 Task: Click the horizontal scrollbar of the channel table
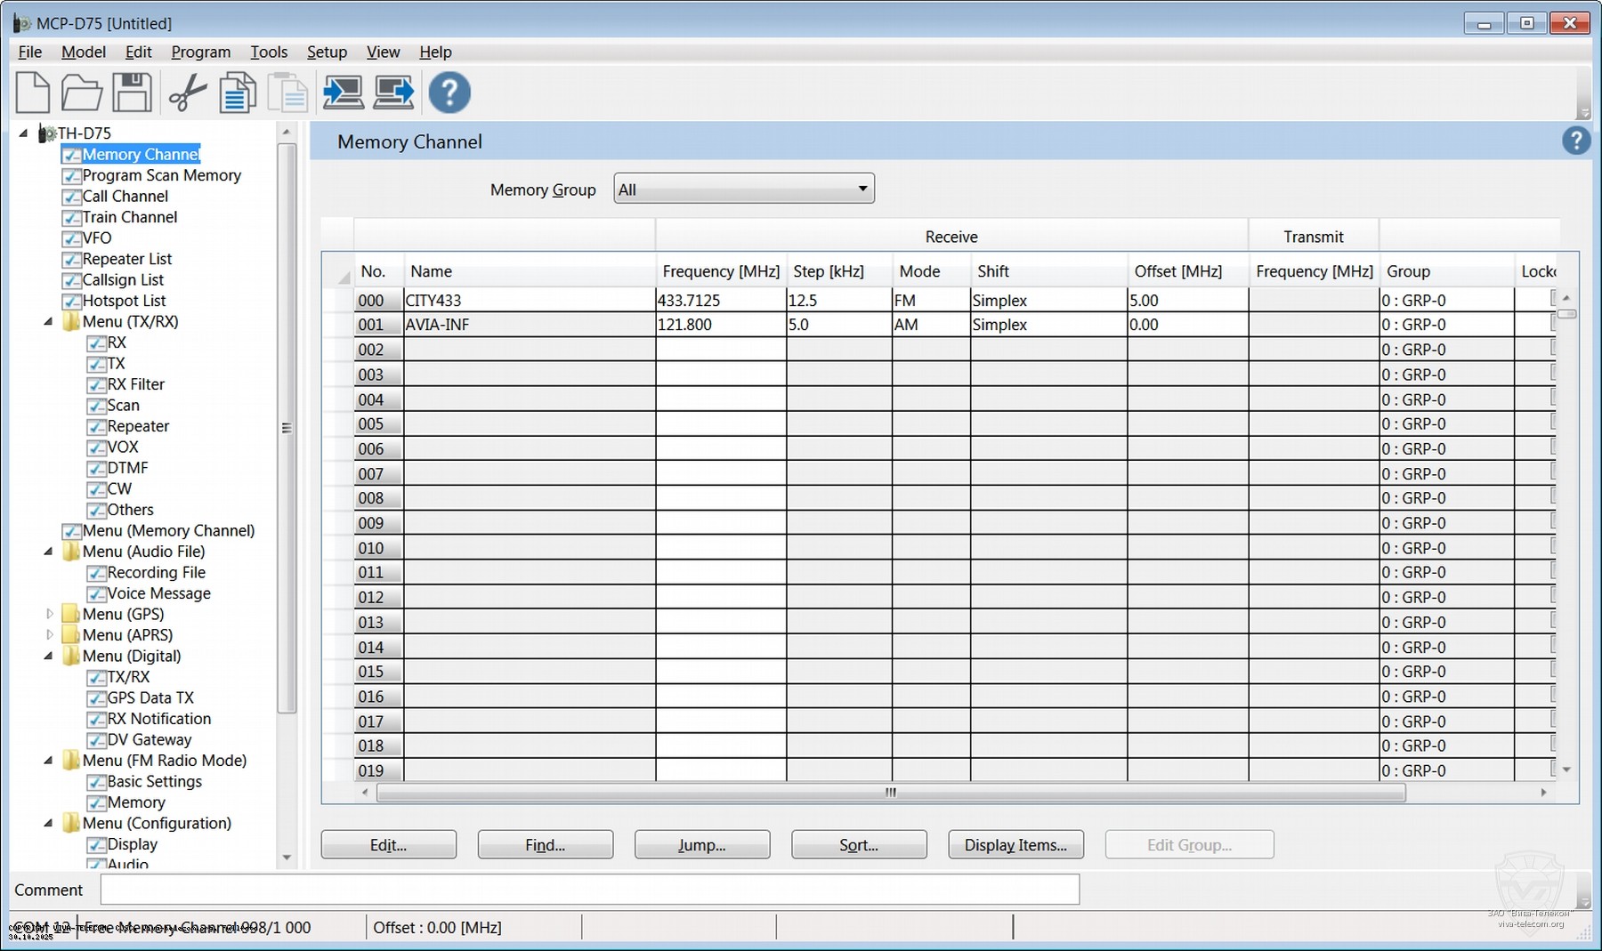point(890,793)
